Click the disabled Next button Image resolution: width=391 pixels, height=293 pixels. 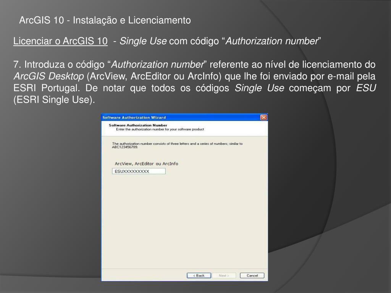(x=224, y=275)
